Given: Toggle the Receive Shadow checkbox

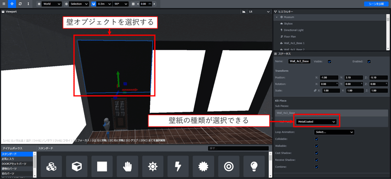Looking at the screenshot, I should click(x=316, y=160).
